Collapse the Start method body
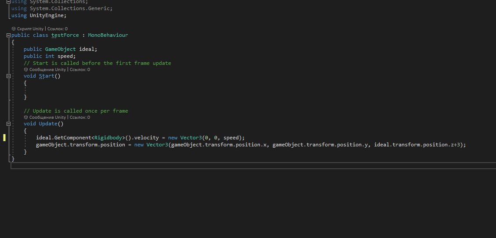Viewport: 496px width, 238px height. [x=8, y=76]
